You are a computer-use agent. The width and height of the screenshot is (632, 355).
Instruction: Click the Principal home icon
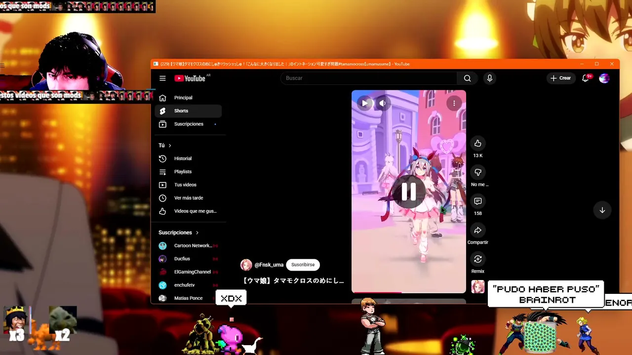(162, 98)
